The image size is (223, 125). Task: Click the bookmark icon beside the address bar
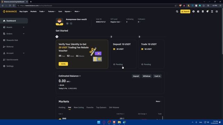tap(14, 6)
